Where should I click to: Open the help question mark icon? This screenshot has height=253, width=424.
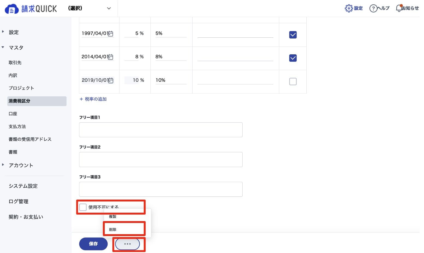[373, 8]
